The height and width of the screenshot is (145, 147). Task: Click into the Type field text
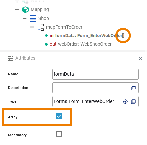pyautogui.click(x=84, y=101)
